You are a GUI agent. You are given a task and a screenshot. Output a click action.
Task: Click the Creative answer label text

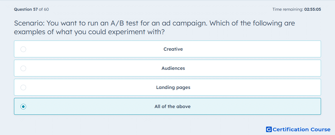coord(173,49)
